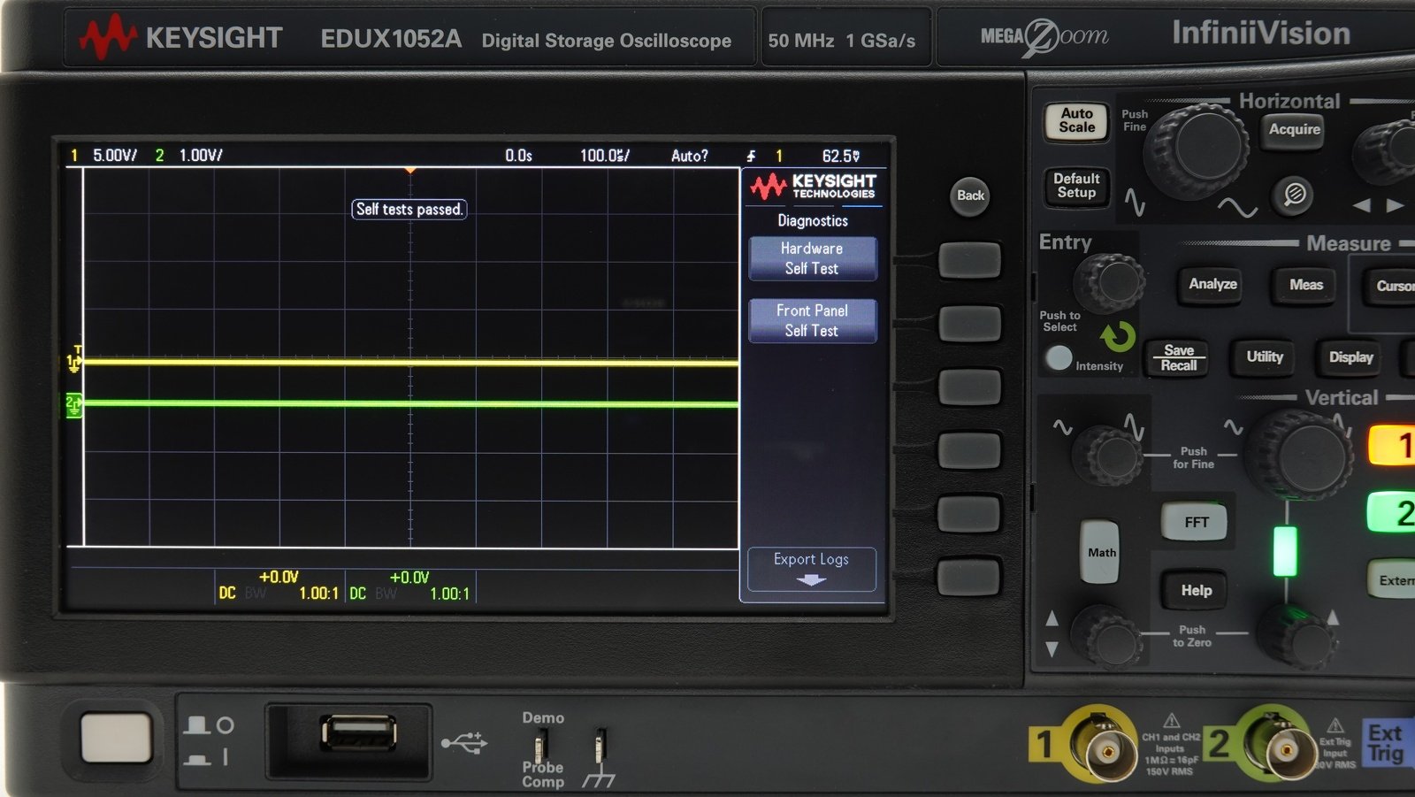This screenshot has width=1415, height=797.
Task: Toggle the FFT function key
Action: point(1196,523)
